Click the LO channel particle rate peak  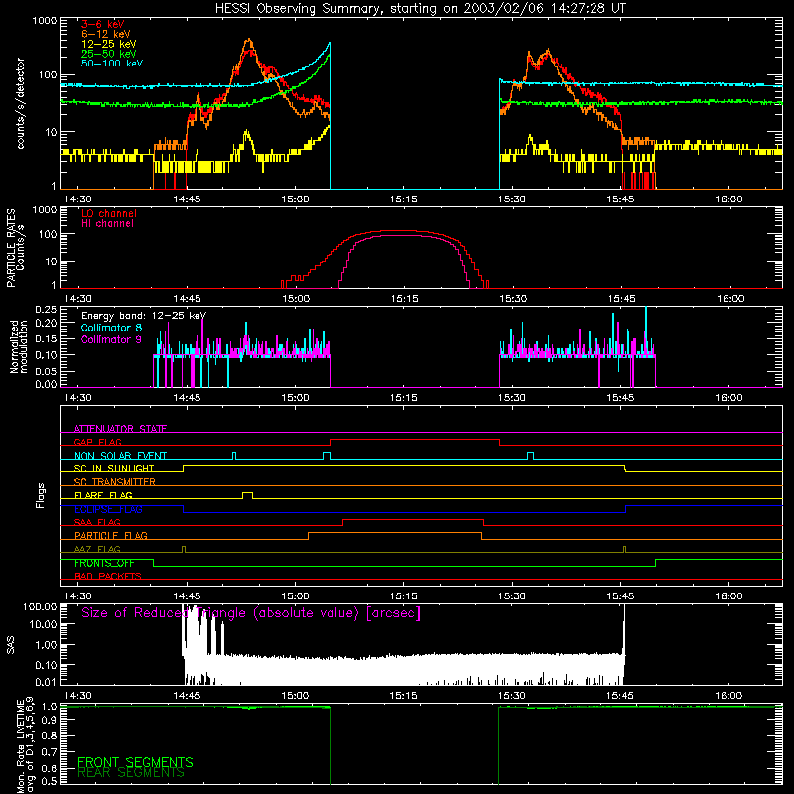point(400,231)
